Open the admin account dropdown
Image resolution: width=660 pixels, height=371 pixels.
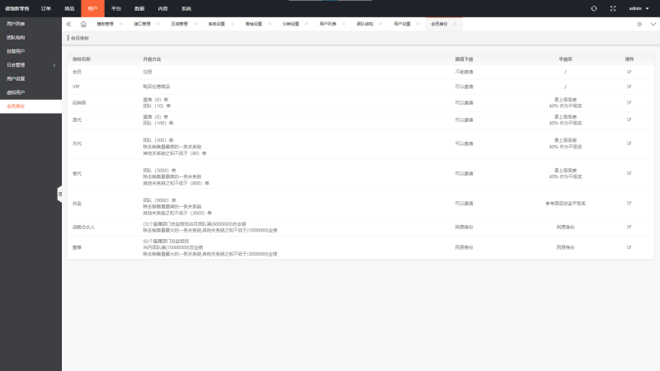pos(639,8)
